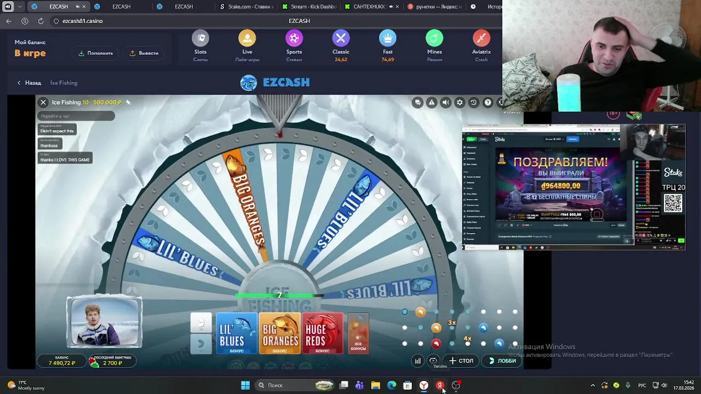Mute the game sound speaker icon

pos(446,102)
